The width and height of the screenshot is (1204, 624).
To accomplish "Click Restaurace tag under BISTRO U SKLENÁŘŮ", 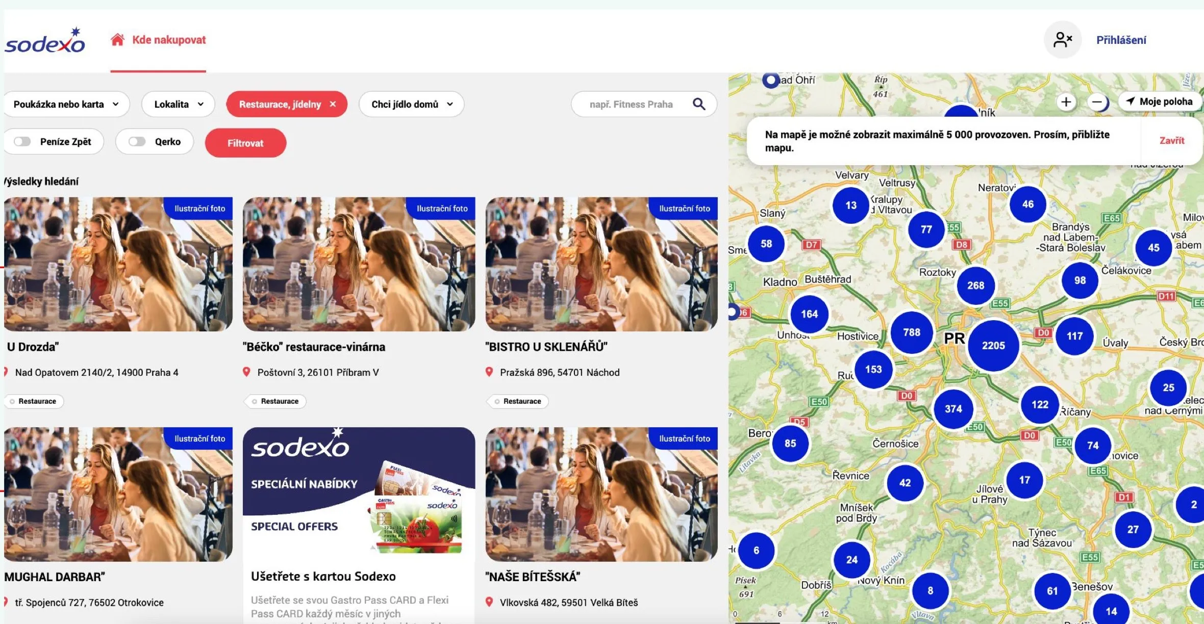I will click(x=517, y=401).
